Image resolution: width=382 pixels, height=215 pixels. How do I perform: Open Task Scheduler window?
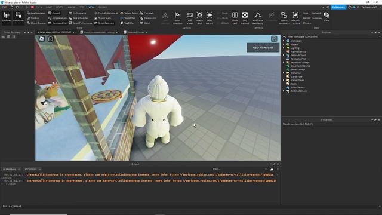78,18
